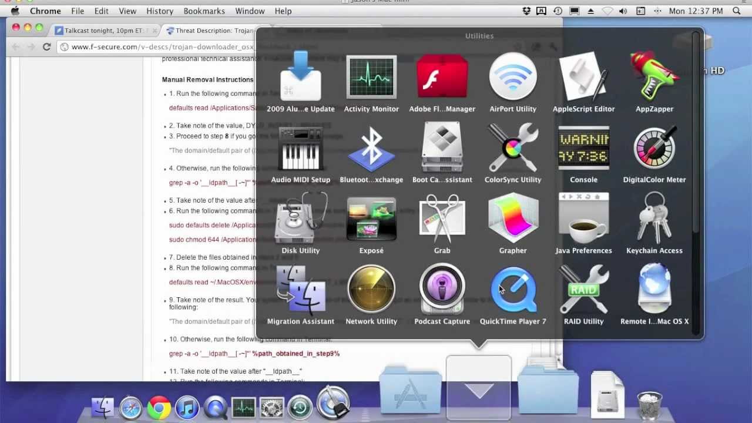Launch ColorSync Utility
The height and width of the screenshot is (423, 752).
[513, 153]
